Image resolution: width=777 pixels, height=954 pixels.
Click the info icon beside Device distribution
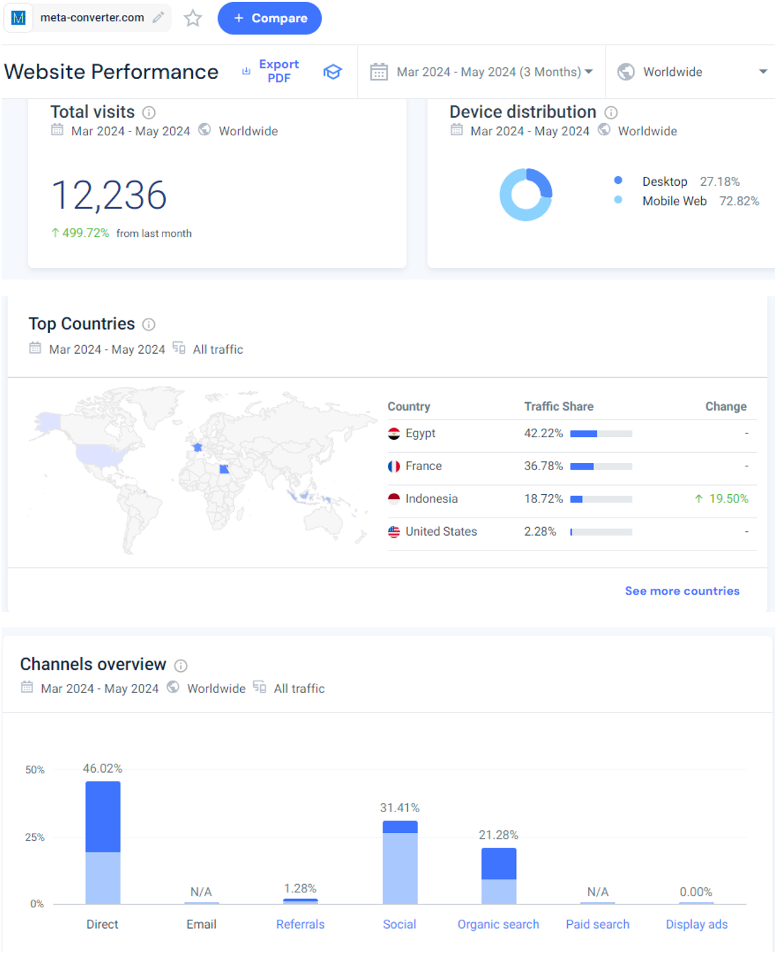point(611,113)
